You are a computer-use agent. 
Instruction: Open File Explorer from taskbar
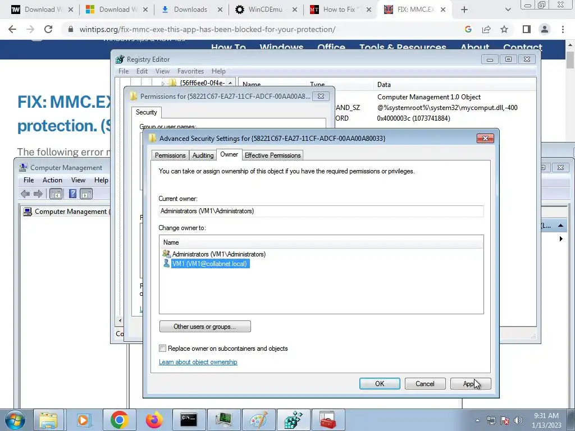tap(48, 420)
